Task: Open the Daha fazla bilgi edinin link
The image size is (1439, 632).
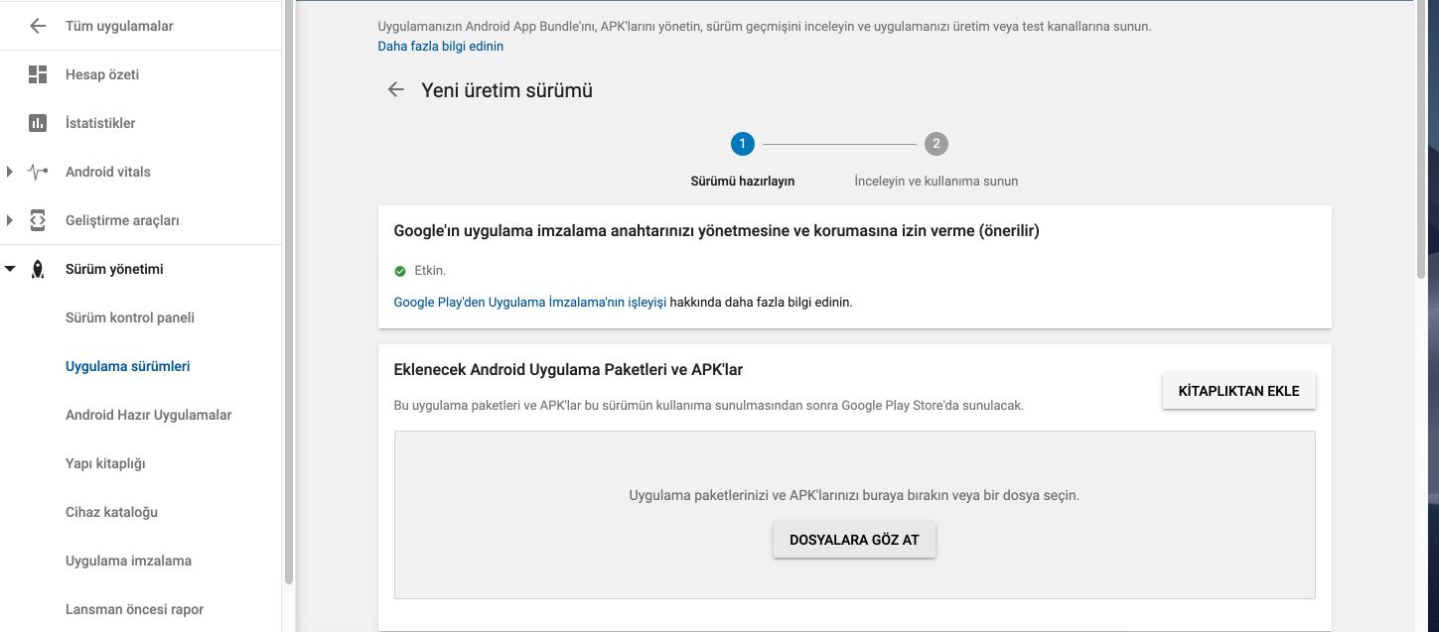Action: pyautogui.click(x=441, y=47)
